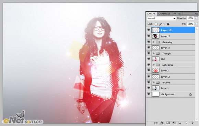Select the Layer 14 name
This screenshot has height=126, width=199.
pyautogui.click(x=165, y=48)
